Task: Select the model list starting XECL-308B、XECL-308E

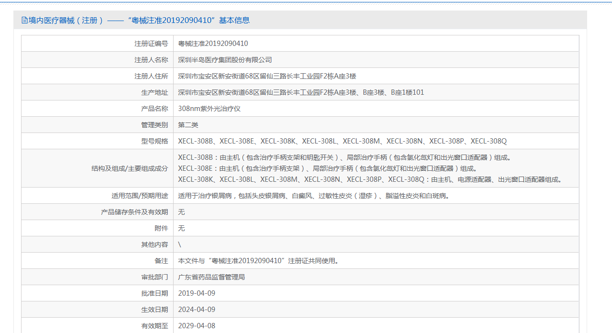Action: click(342, 141)
